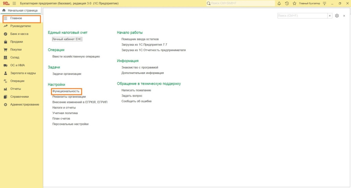
Task: Expand the service and settings dropdown menu
Action: (x=325, y=3)
